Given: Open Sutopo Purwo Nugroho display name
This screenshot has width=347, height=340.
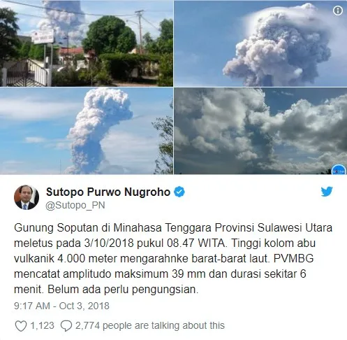Looking at the screenshot, I should [108, 192].
